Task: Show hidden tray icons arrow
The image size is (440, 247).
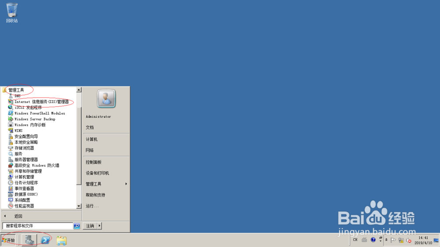Action: pyautogui.click(x=386, y=240)
